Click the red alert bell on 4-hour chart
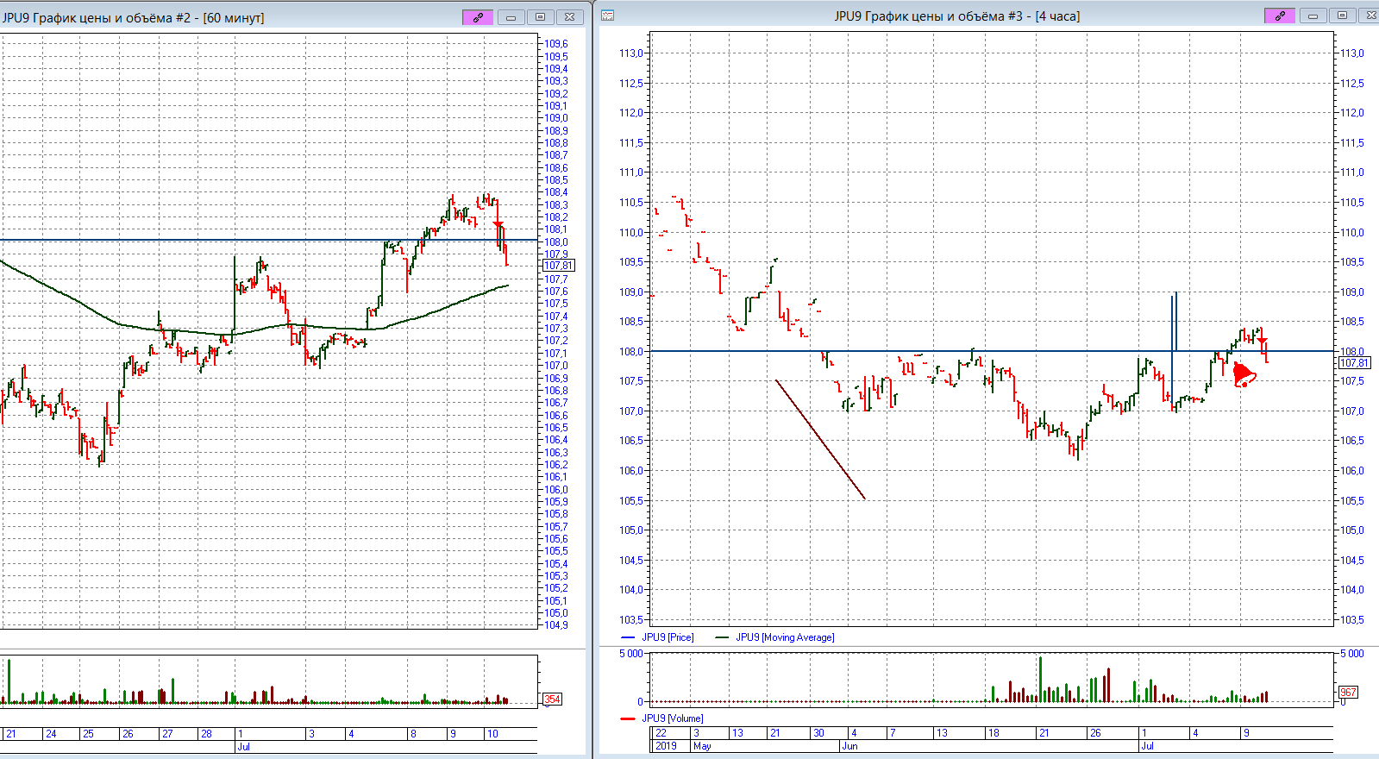The image size is (1379, 759). (x=1244, y=375)
